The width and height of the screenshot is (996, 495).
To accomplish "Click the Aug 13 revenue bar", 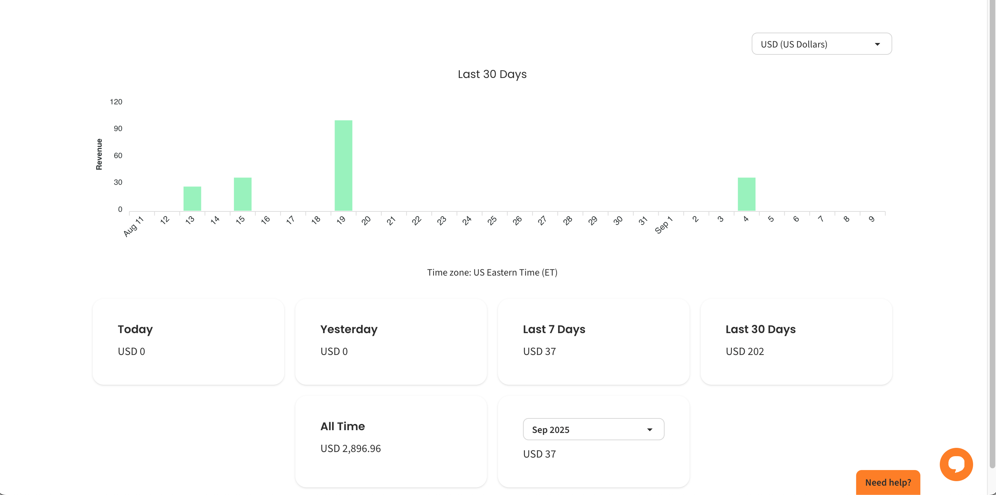I will coord(192,199).
